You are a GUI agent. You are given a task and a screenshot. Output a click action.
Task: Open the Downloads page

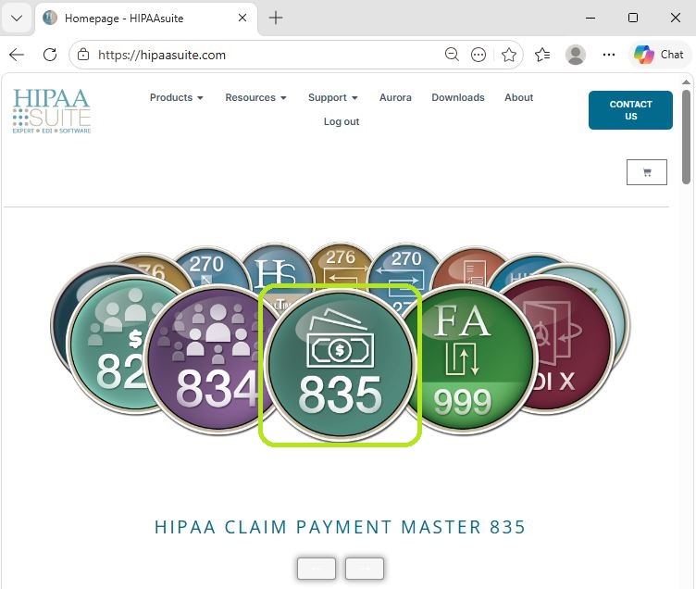(457, 97)
